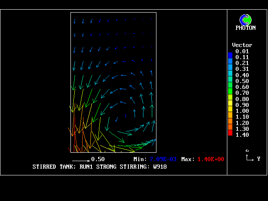Screen dimensions: 268x201
Task: Click the 0.50 vector scale label
Action: tap(98, 159)
